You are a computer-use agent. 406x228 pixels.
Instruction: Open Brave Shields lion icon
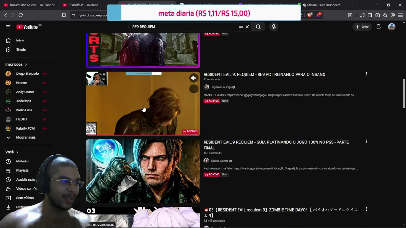coord(309,15)
